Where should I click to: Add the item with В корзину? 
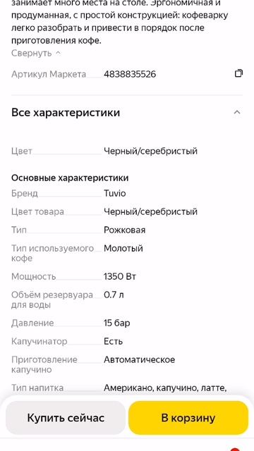[188, 418]
